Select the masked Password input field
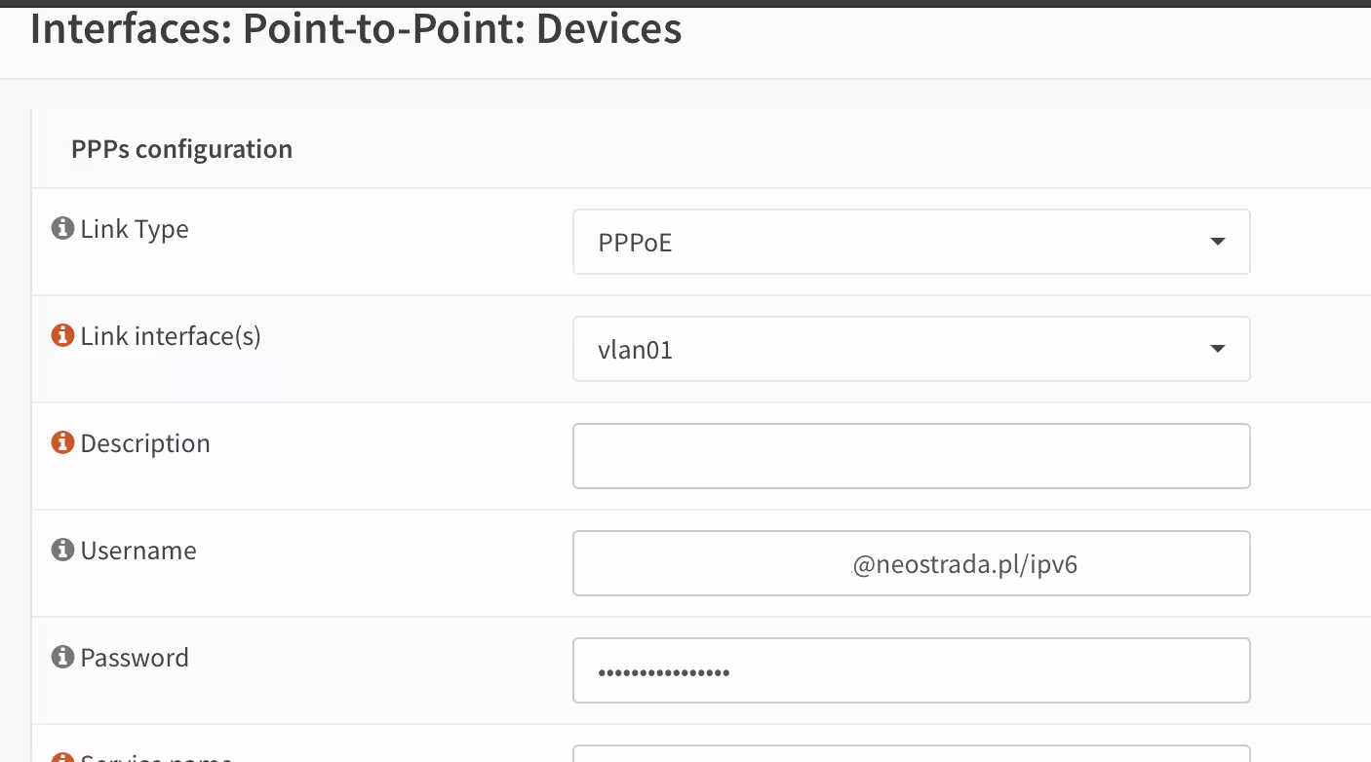1371x762 pixels. [x=911, y=670]
